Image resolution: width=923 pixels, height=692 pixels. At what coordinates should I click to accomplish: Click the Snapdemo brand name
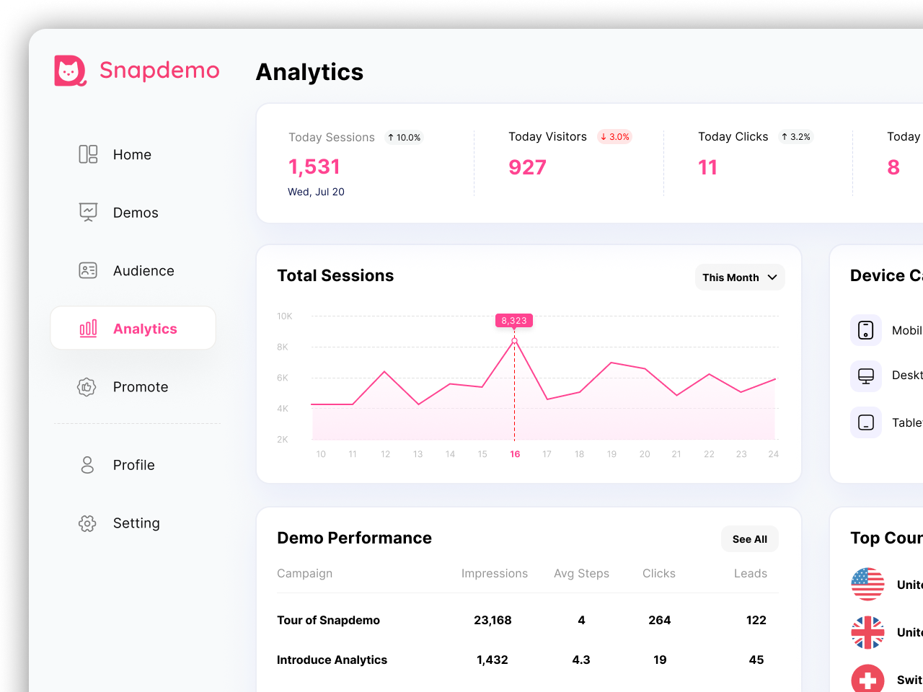click(x=159, y=70)
